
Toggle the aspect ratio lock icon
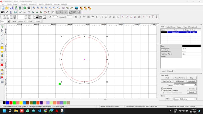tap(37, 17)
